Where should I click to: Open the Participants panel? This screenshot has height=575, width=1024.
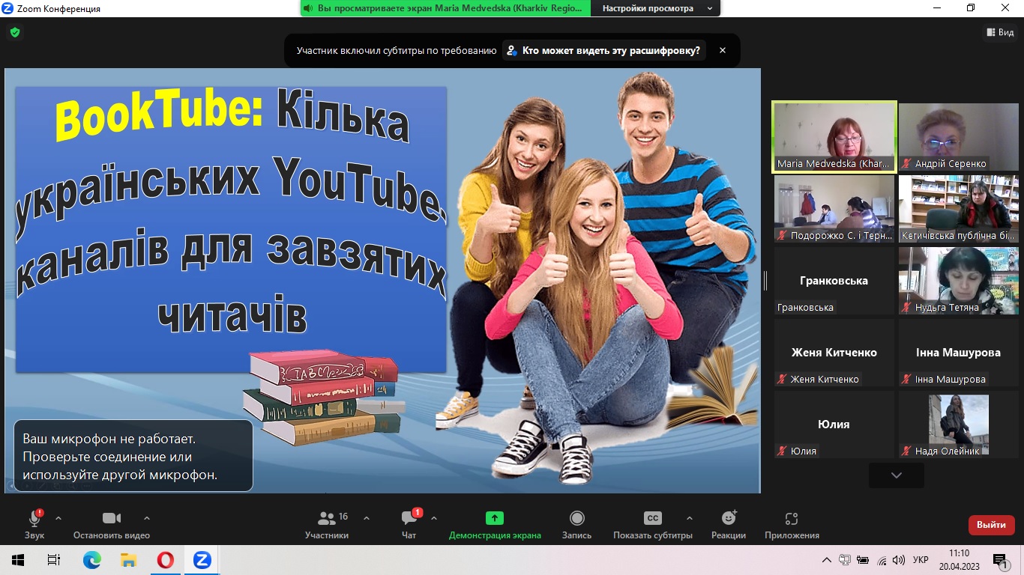(327, 524)
